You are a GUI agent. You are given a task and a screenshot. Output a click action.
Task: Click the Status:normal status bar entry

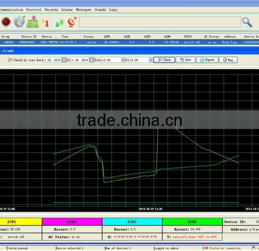17,248
